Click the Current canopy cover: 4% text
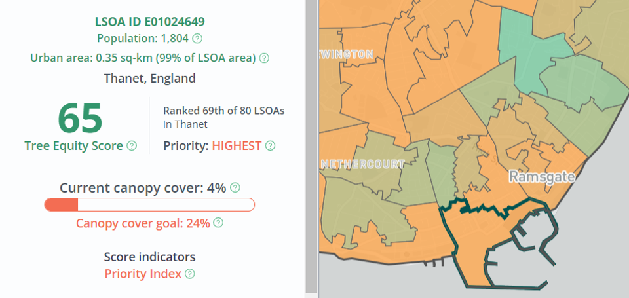Screen dimensions: 629x298 point(143,188)
